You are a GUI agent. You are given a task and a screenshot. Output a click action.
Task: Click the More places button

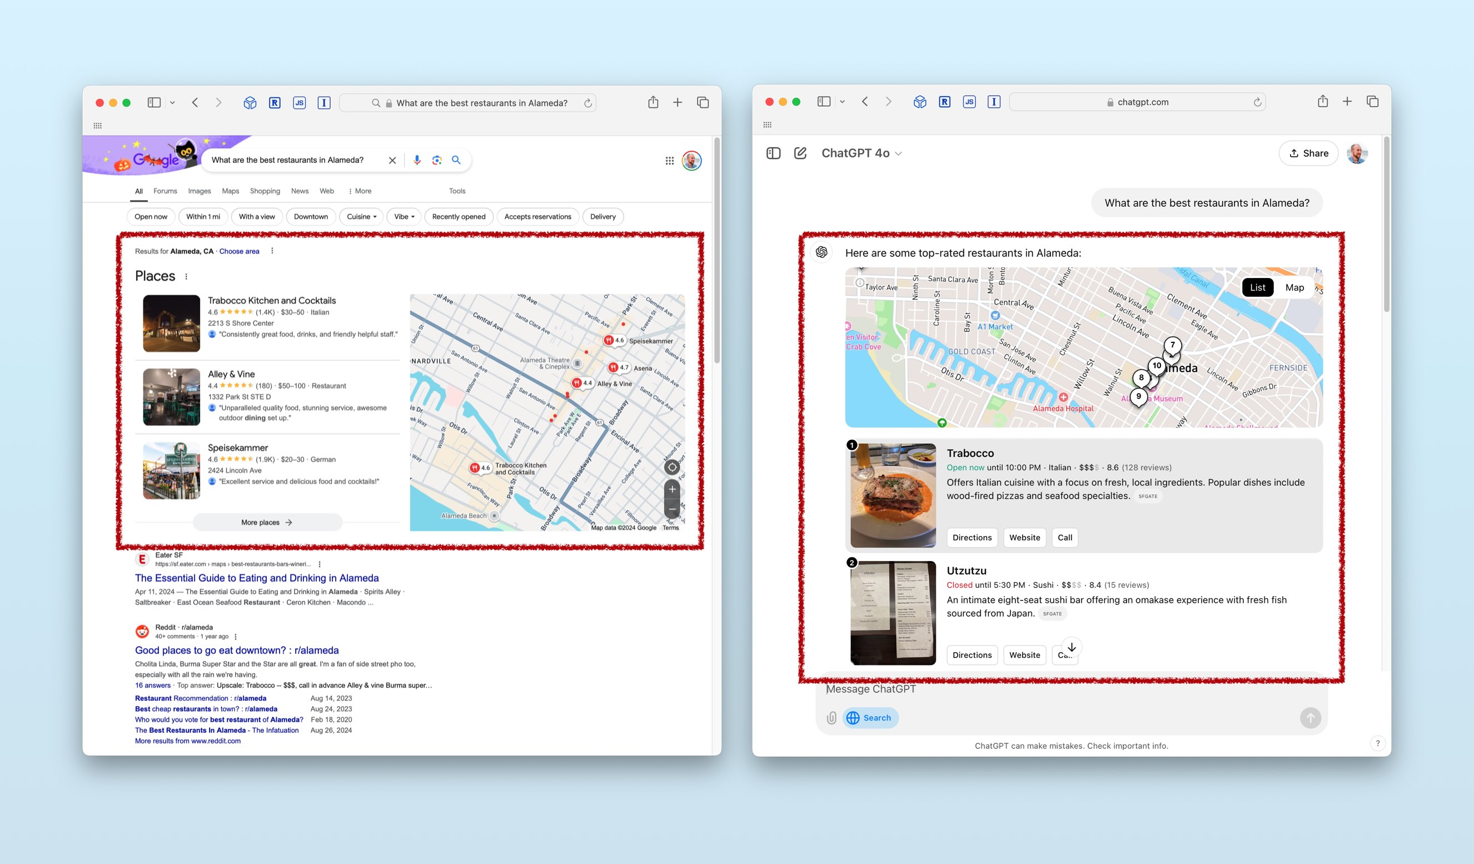click(x=267, y=523)
